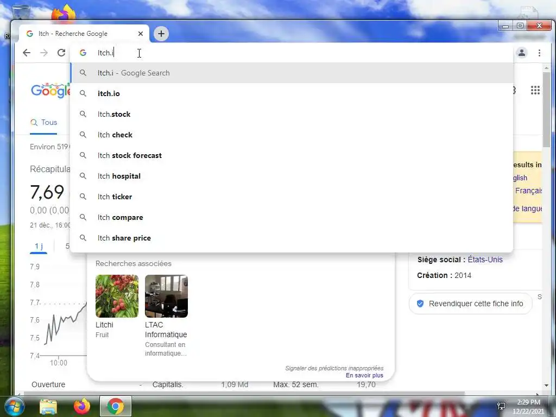Click the 'LTAC Informatique' related search label
The width and height of the screenshot is (556, 417).
[166, 330]
